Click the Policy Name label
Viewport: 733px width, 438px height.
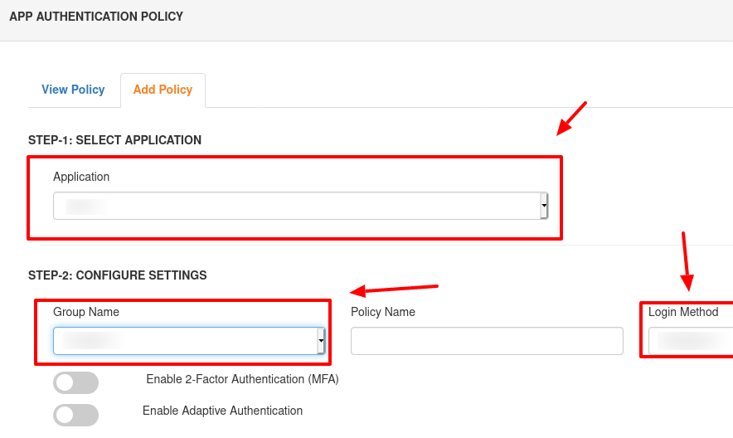pyautogui.click(x=383, y=312)
